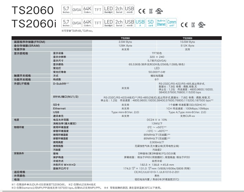244x192 pixels.
Task: Click LED Backlight badge beside TS2060i
Action: [x=108, y=23]
